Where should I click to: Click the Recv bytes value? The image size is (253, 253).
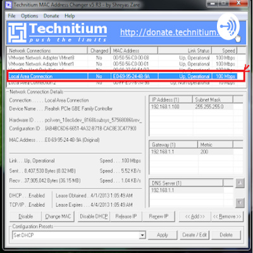pos(52,181)
